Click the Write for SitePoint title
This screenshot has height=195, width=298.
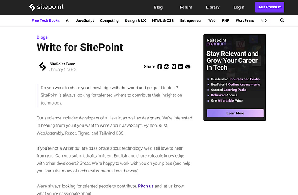(80, 47)
